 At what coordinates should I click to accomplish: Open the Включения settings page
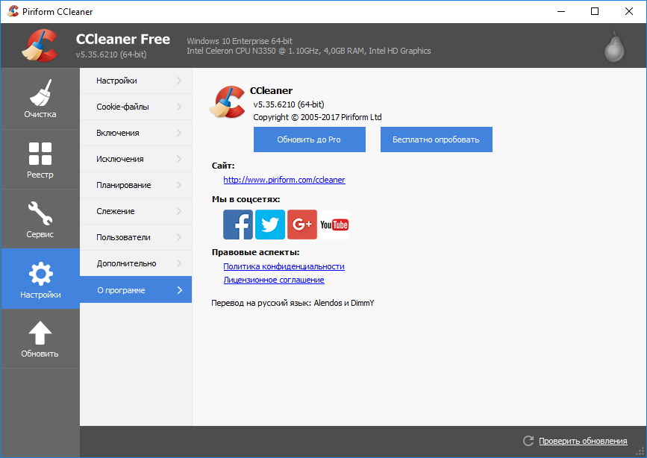click(x=136, y=133)
